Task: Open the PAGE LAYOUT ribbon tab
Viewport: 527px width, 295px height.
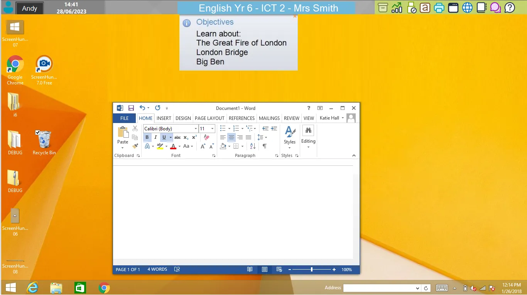Action: coord(209,118)
